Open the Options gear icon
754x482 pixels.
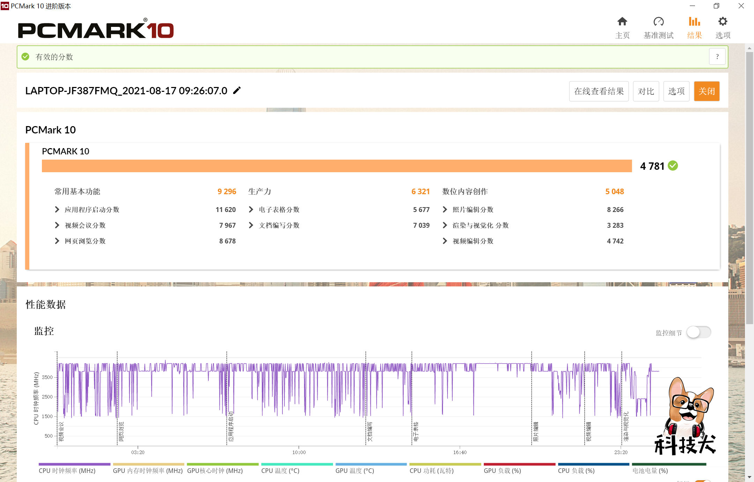723,22
